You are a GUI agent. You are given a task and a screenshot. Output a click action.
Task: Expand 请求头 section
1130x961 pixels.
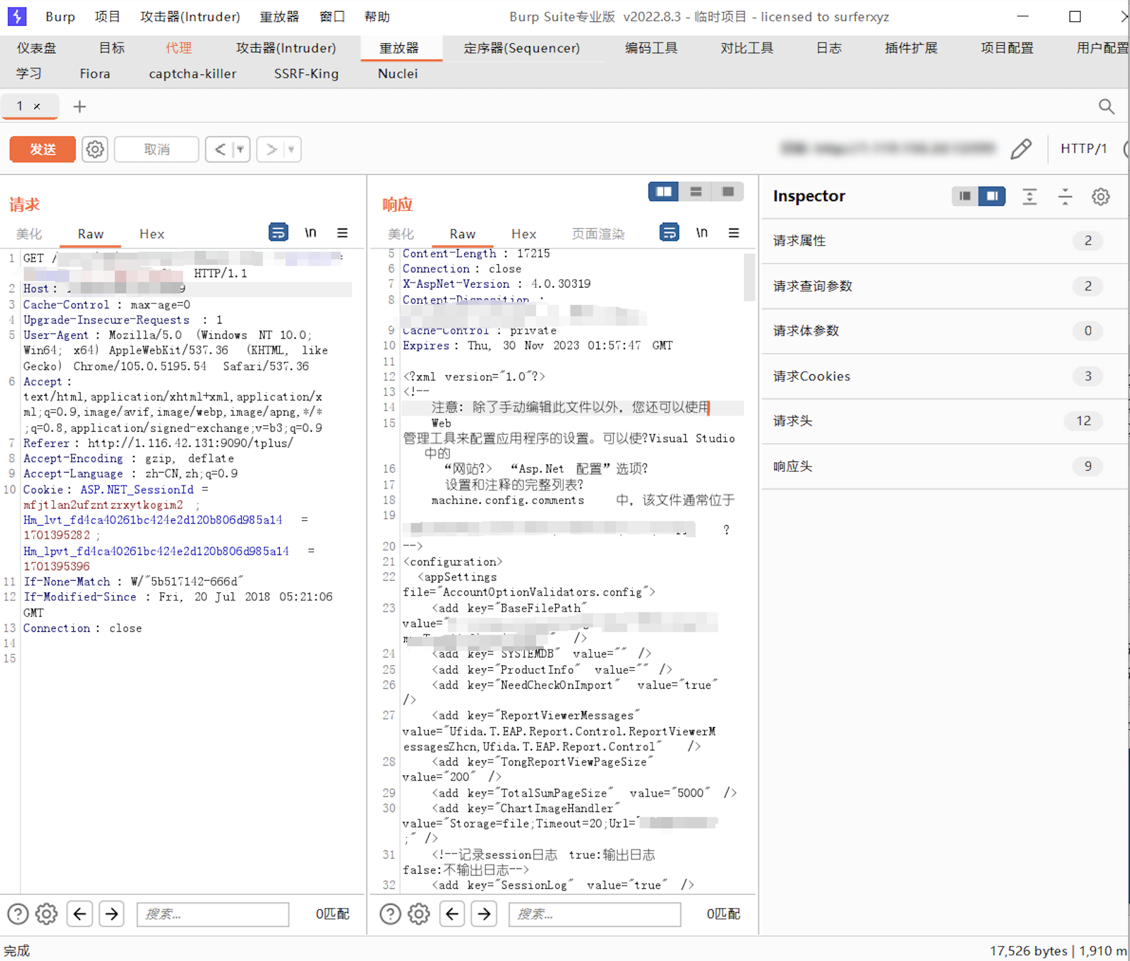[x=944, y=421]
